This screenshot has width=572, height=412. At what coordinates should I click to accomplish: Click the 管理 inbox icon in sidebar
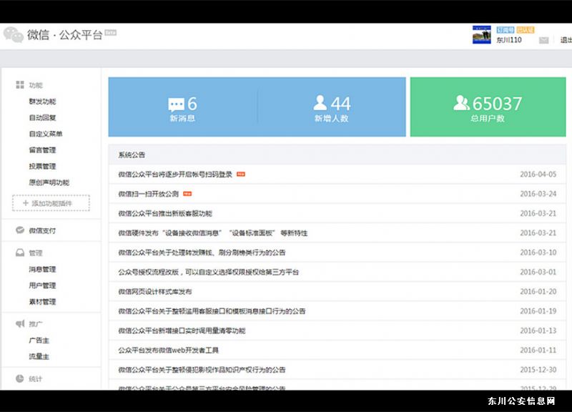[20, 252]
